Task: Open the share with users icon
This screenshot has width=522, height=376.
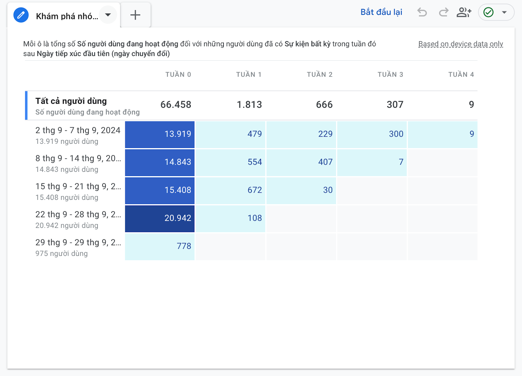Action: click(x=464, y=12)
